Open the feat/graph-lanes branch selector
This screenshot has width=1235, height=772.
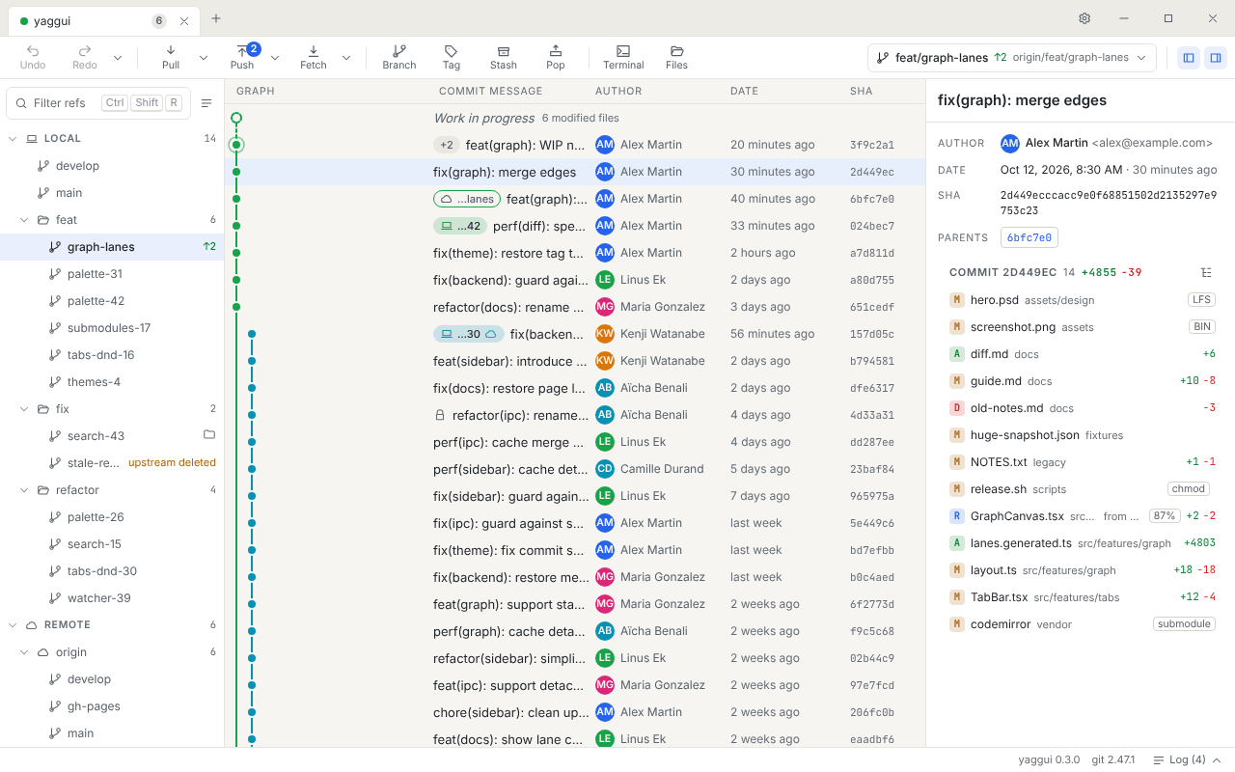(1011, 58)
